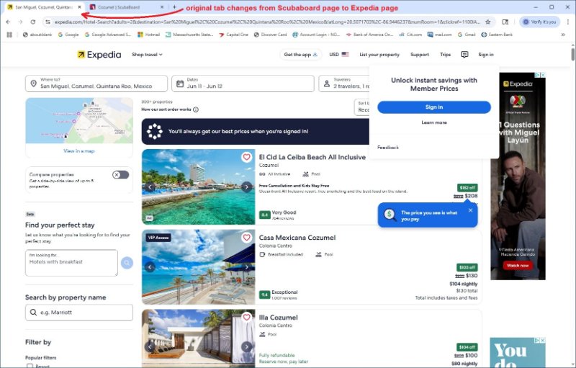576x368 pixels.
Task: Click Get the app button
Action: [300, 54]
